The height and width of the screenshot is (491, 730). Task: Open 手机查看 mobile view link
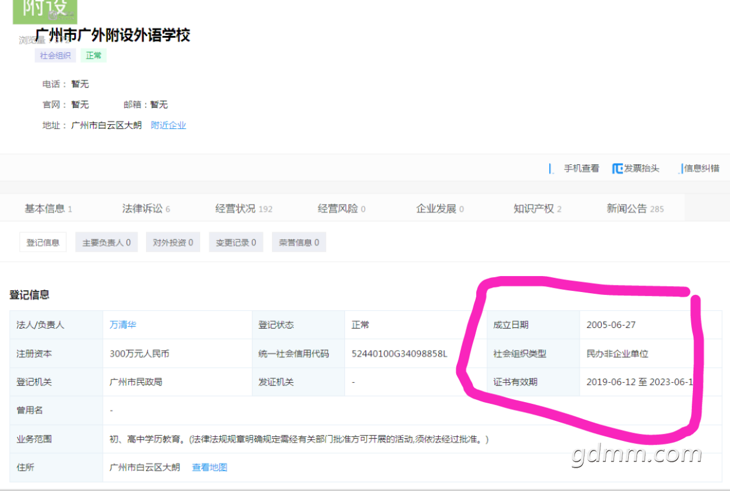point(582,168)
